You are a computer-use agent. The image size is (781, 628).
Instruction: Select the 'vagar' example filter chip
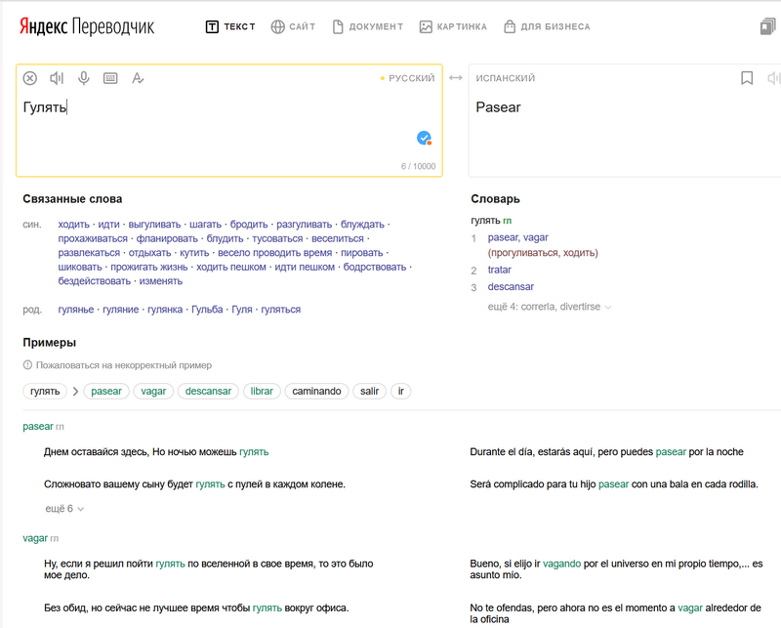coord(153,391)
